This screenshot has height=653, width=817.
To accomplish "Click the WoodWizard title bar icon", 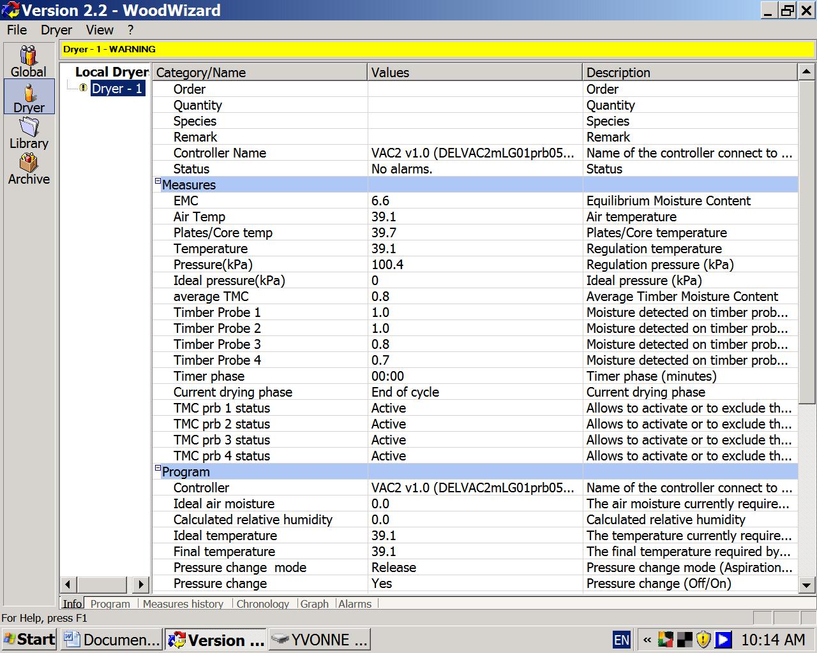I will (11, 10).
